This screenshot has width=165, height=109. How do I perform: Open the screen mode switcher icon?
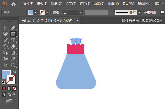9,101
